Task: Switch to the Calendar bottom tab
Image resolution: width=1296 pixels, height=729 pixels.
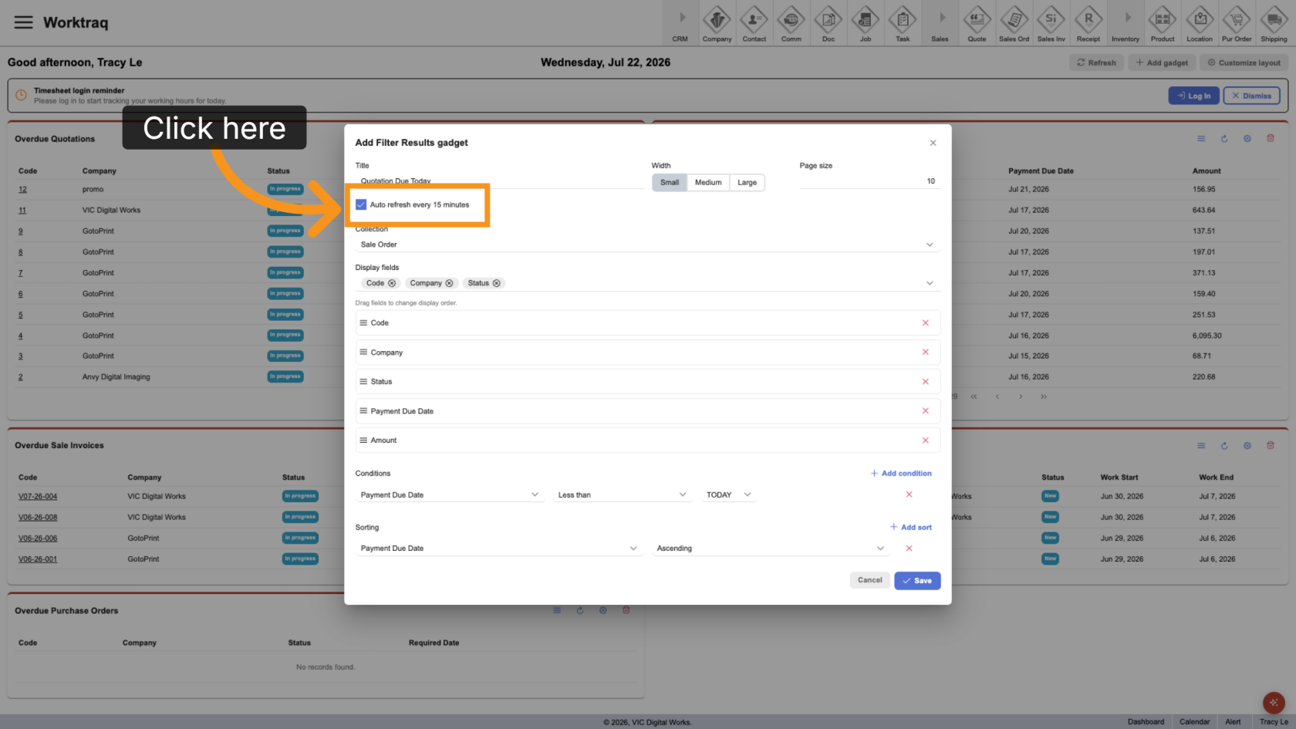Action: point(1194,722)
